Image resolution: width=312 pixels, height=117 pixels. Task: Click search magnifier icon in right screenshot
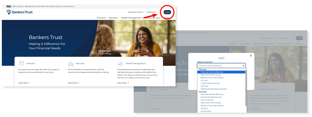coord(292,38)
